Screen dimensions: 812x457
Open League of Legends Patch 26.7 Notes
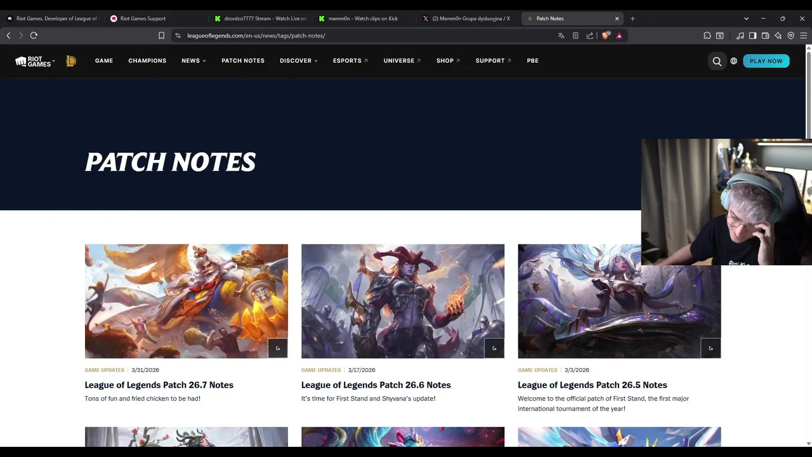coord(159,385)
